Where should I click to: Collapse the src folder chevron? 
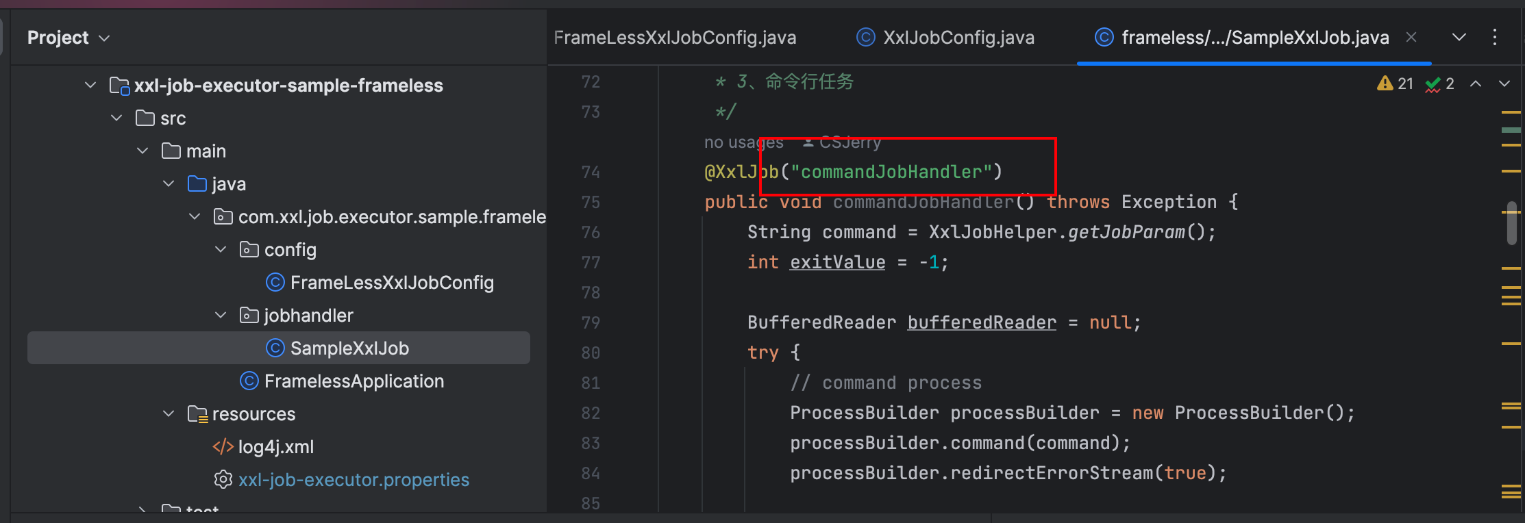tap(116, 118)
